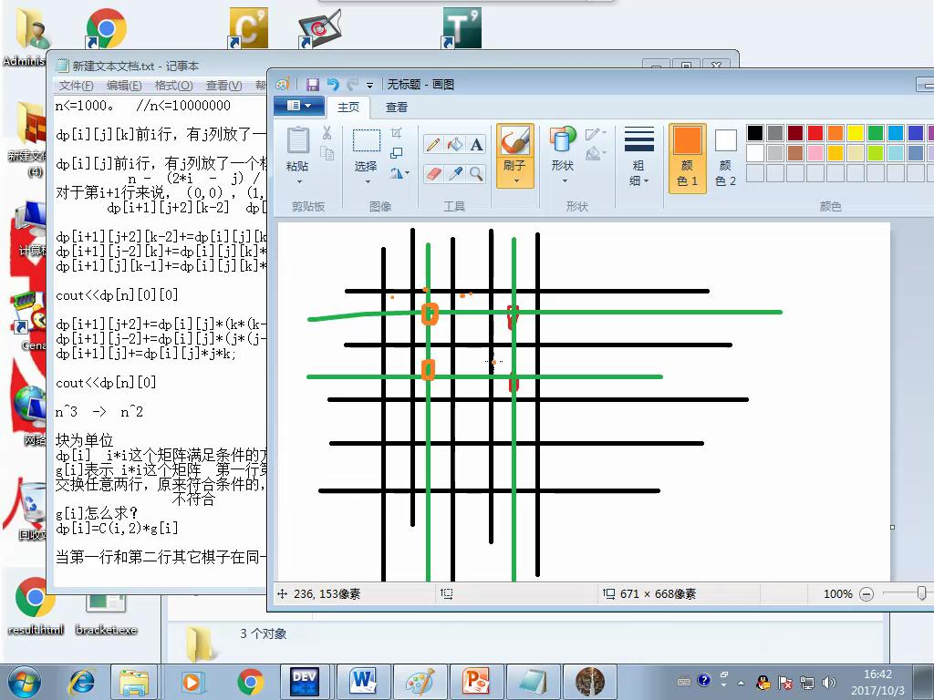The image size is (934, 700).
Task: Click the Resize icon in image group
Action: [396, 153]
